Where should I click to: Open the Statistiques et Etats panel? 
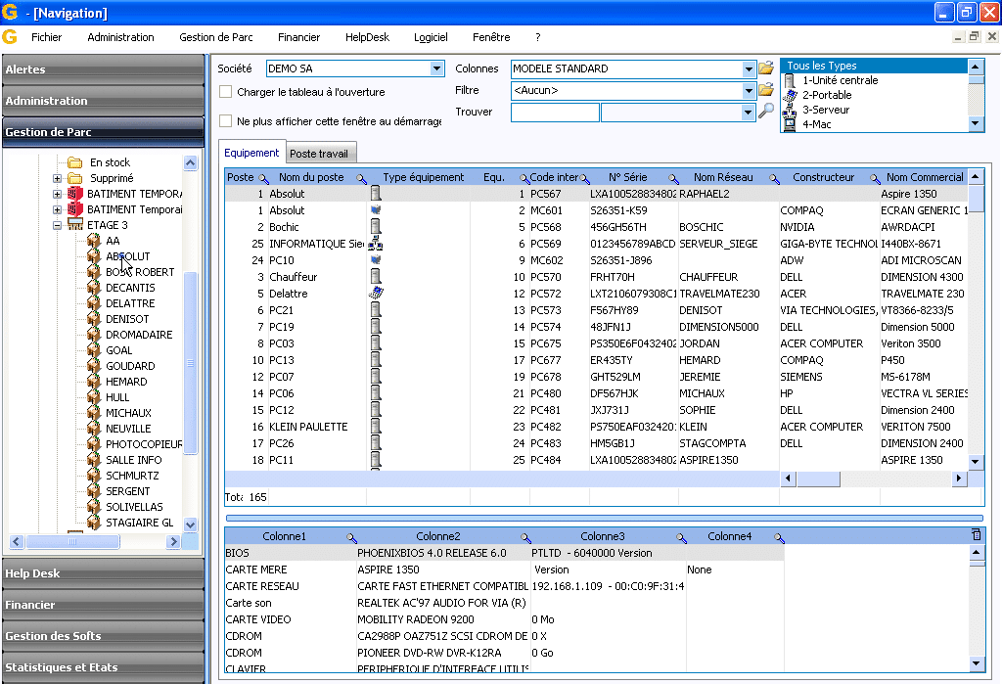click(62, 667)
